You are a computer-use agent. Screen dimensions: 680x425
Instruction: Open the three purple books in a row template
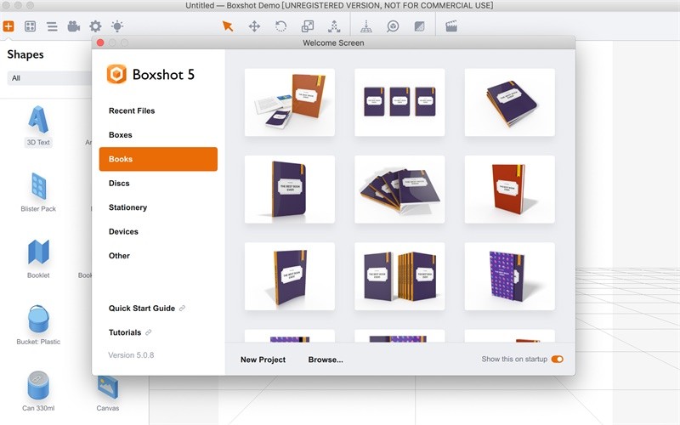399,102
